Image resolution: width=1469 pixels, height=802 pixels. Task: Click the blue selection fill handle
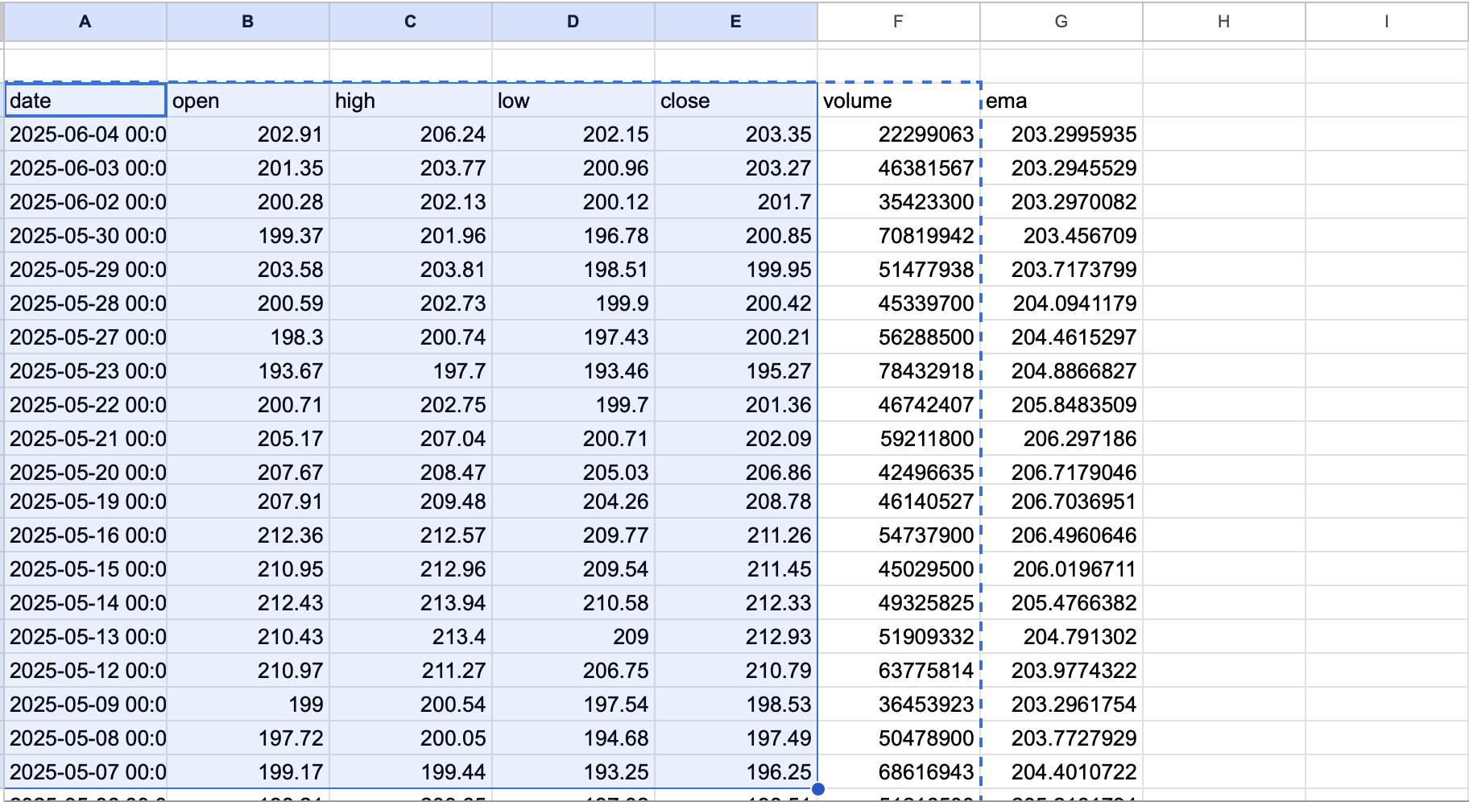[817, 789]
